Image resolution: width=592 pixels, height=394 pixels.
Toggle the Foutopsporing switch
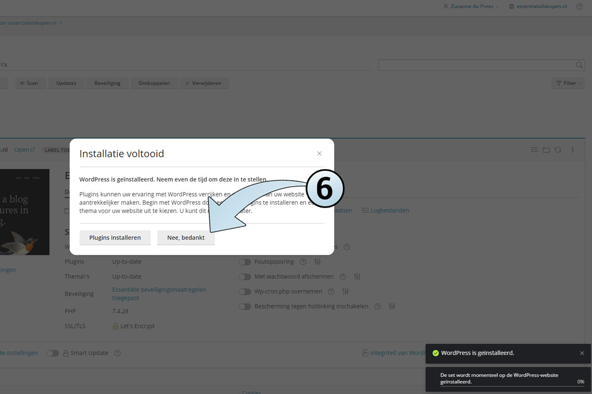245,262
